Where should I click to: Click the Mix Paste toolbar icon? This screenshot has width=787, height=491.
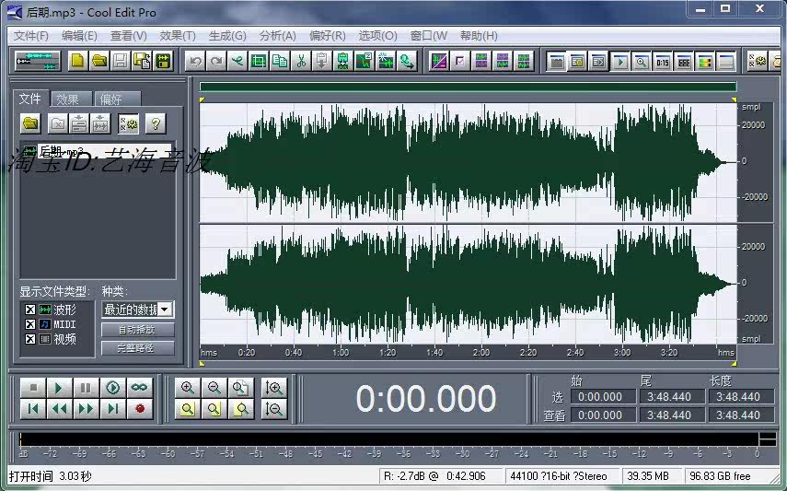click(x=342, y=62)
